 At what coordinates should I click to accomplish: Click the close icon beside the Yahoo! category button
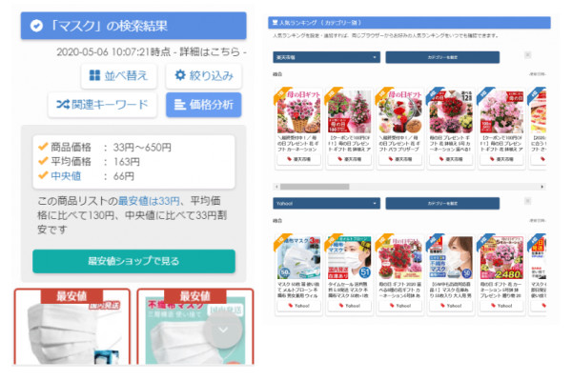(x=527, y=201)
